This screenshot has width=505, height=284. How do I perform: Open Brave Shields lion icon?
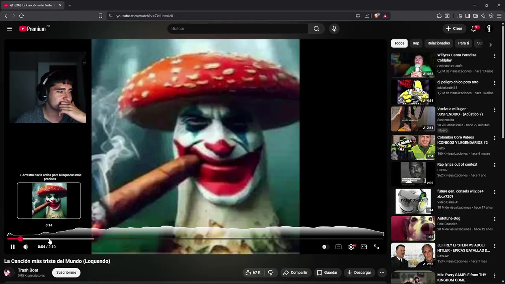click(377, 16)
